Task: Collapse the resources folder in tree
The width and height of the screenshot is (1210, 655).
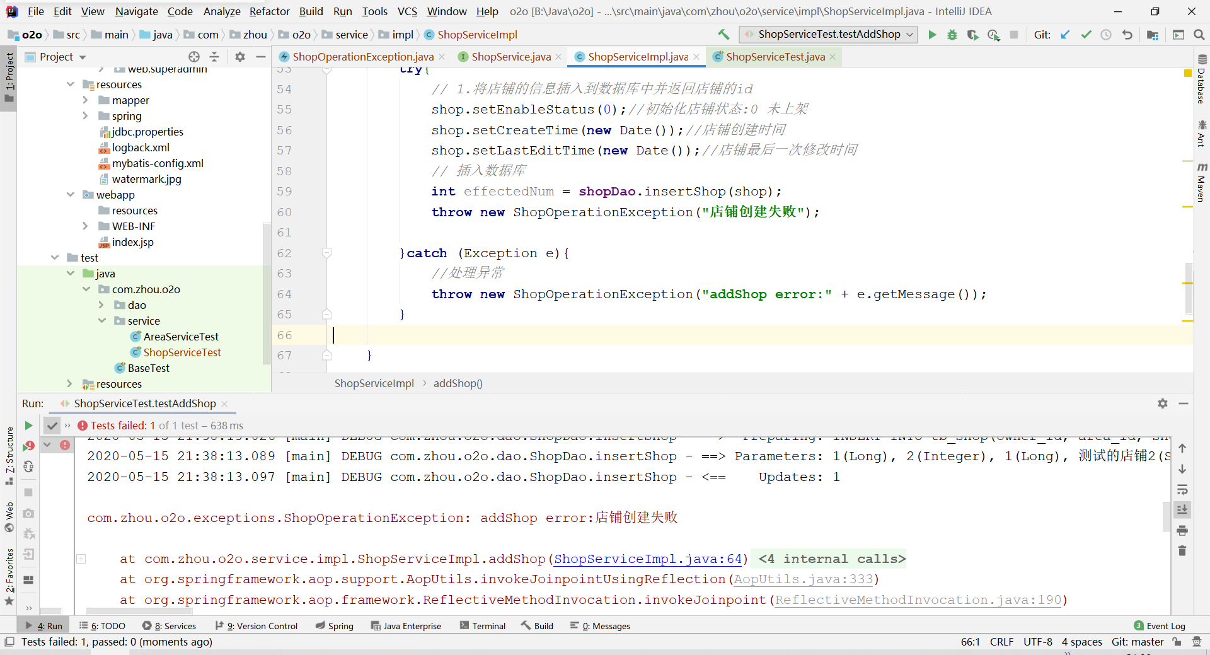Action: point(70,84)
